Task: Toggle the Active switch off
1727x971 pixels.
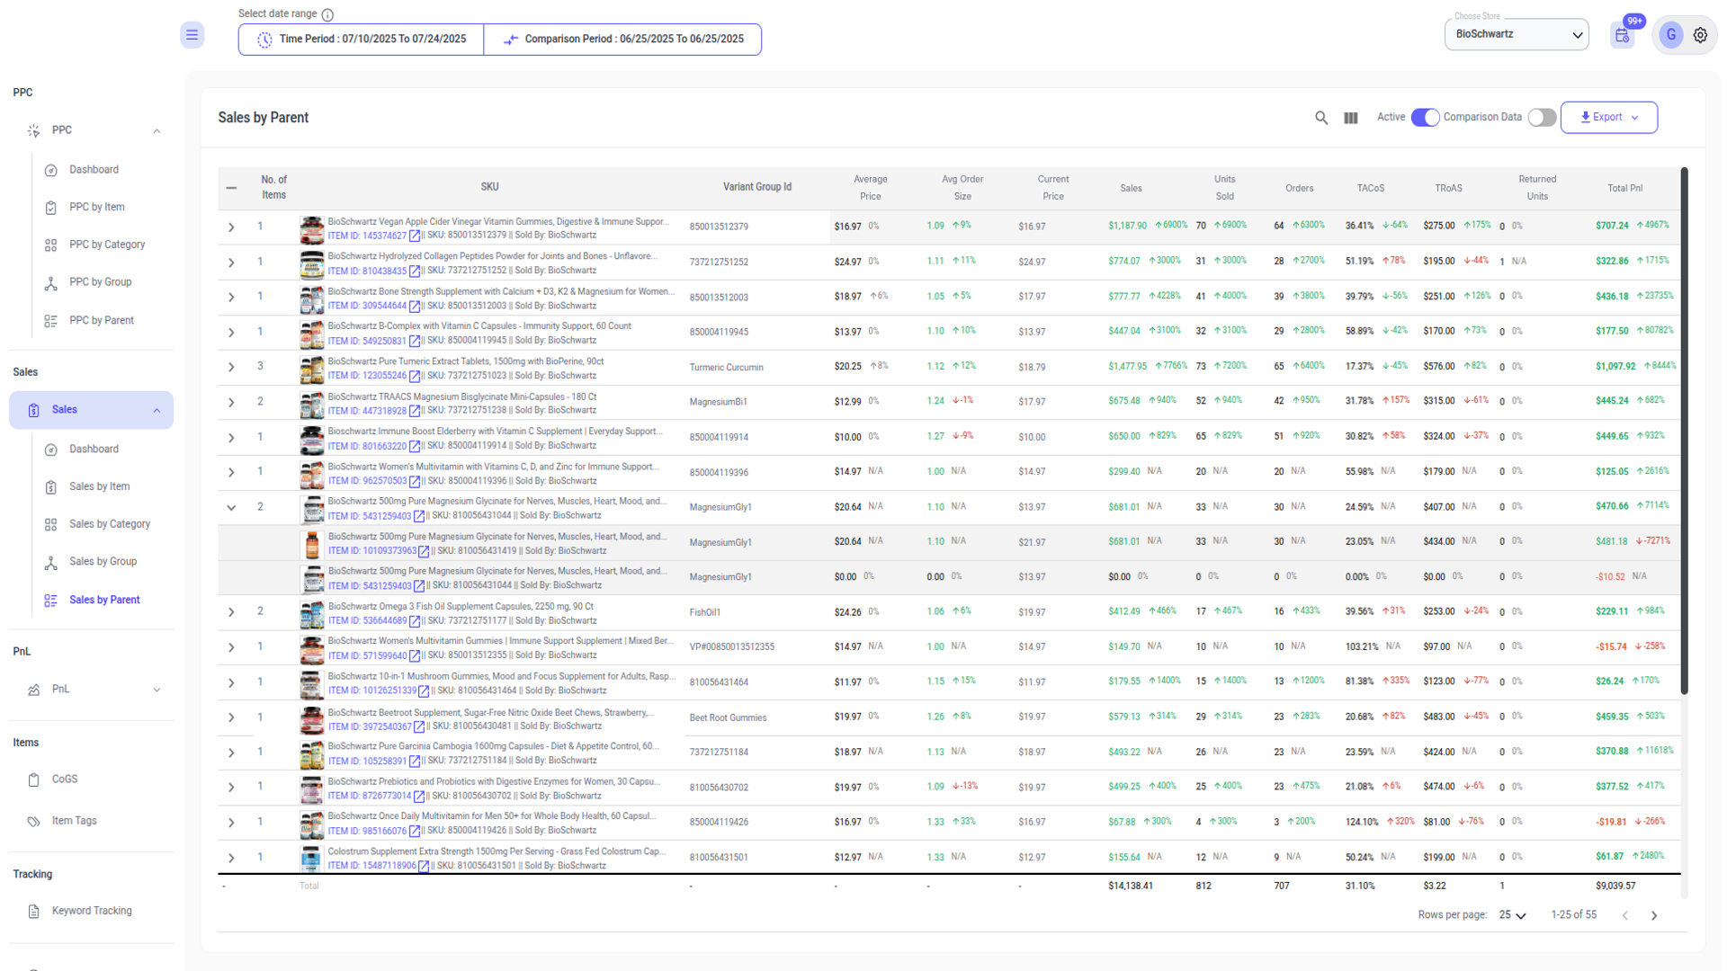Action: tap(1425, 118)
